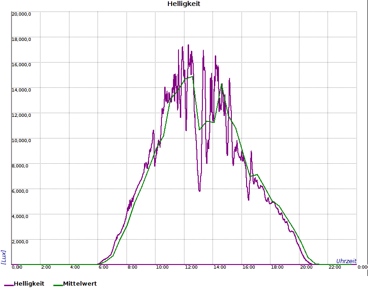The width and height of the screenshot is (368, 299).
Task: Click the 14,000,0 y-axis tick label
Action: [21, 90]
